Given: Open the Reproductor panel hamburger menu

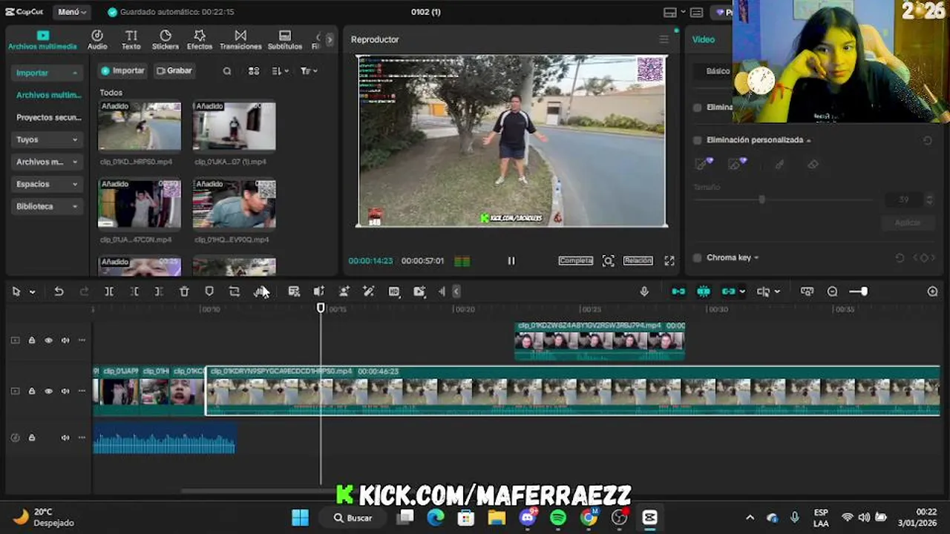Looking at the screenshot, I should pyautogui.click(x=664, y=39).
